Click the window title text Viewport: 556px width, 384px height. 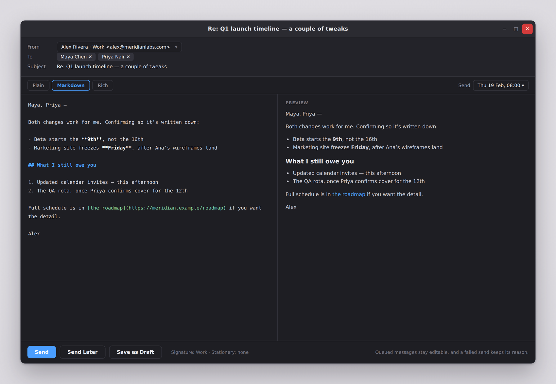(x=278, y=29)
